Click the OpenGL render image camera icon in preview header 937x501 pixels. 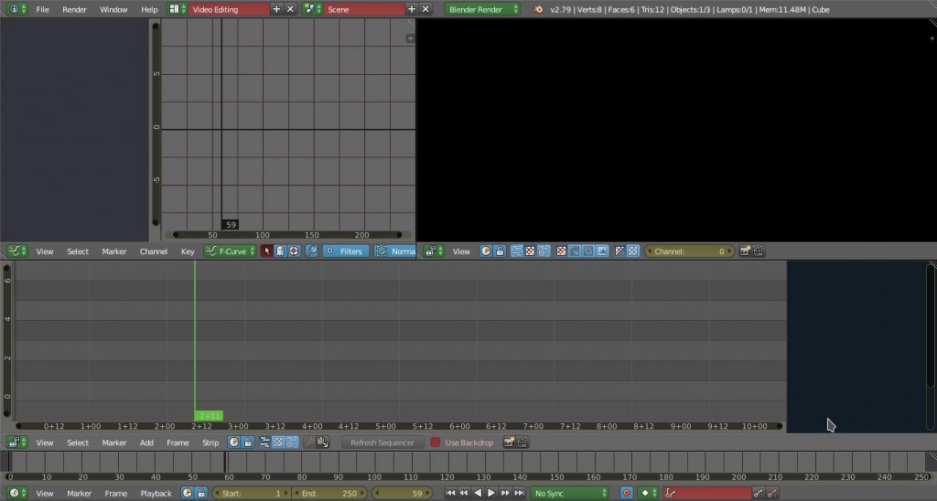pyautogui.click(x=745, y=251)
